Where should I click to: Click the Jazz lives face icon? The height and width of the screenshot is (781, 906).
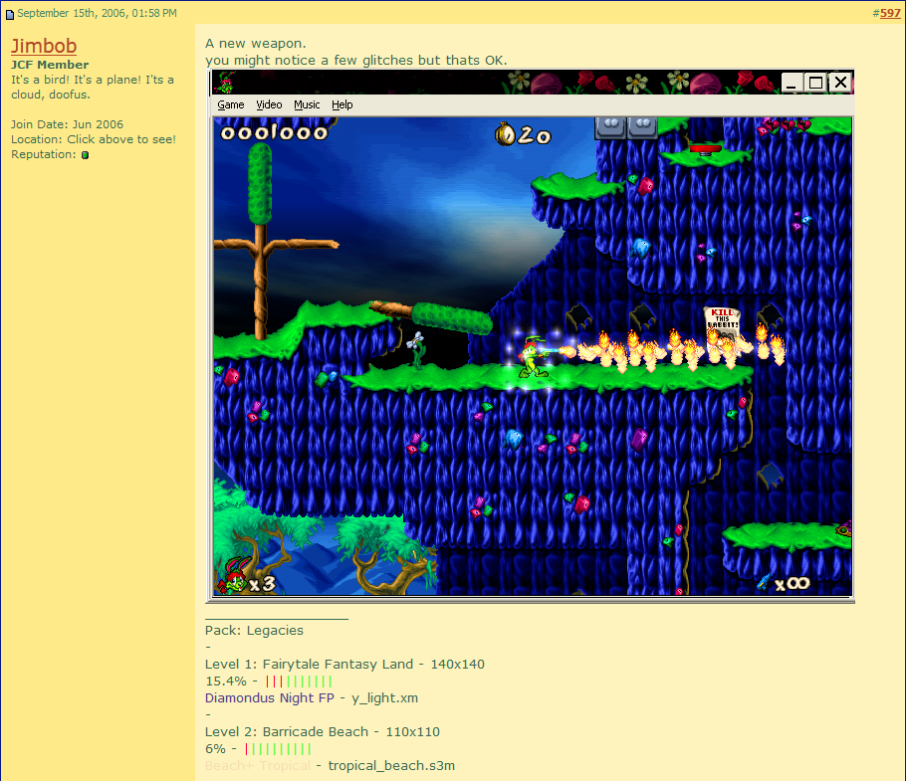[235, 575]
